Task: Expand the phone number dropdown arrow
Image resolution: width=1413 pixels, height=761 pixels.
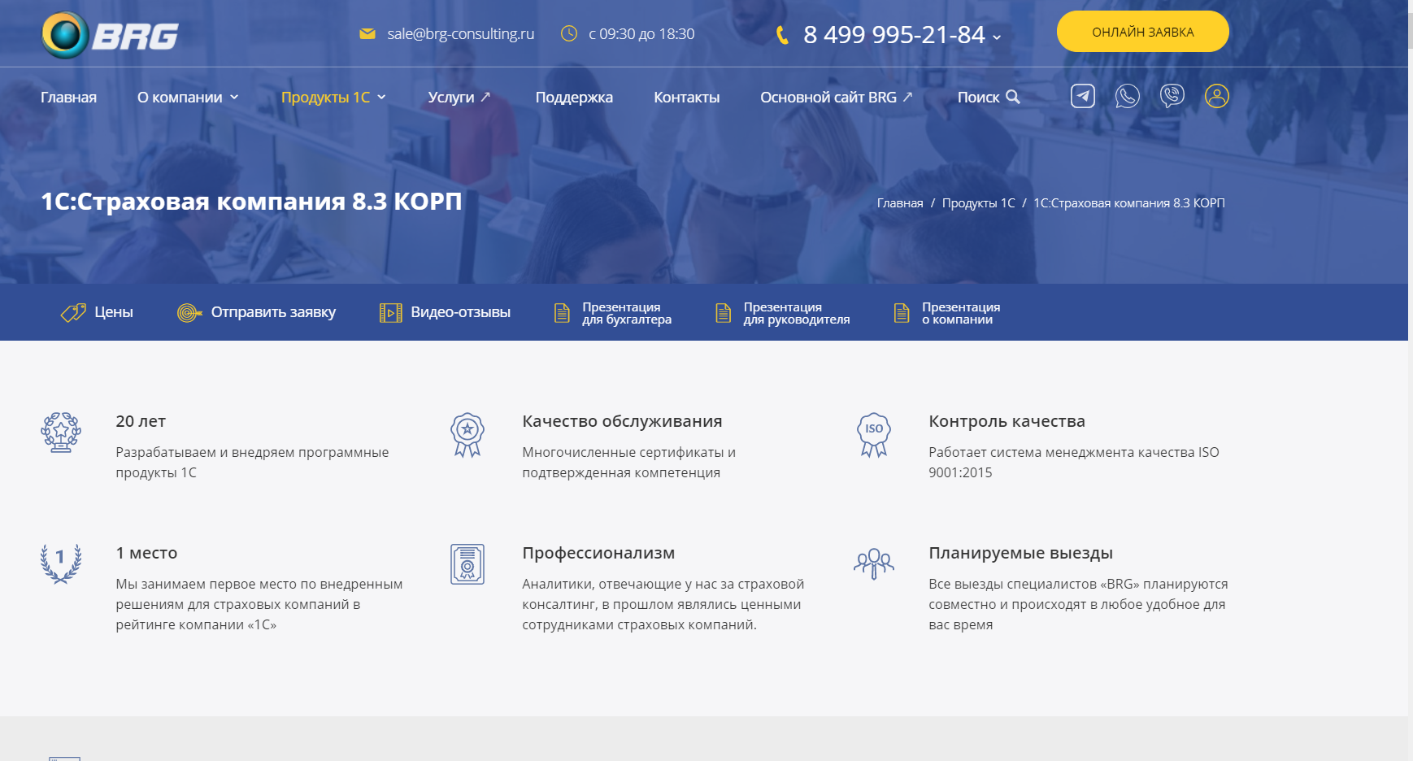Action: [997, 37]
